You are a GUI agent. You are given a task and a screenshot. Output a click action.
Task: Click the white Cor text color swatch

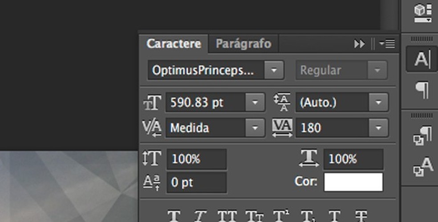tap(353, 182)
